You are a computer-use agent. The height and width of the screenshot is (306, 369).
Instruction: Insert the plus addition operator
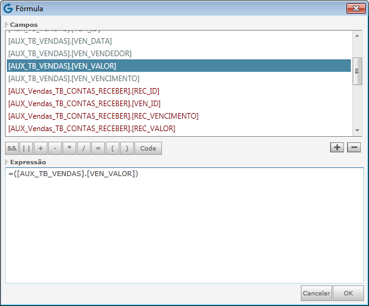(41, 148)
